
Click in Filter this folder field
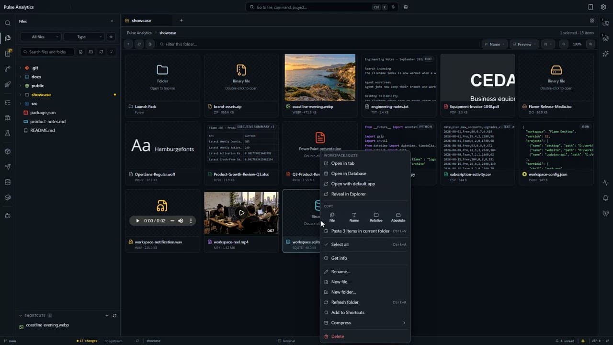pyautogui.click(x=318, y=44)
